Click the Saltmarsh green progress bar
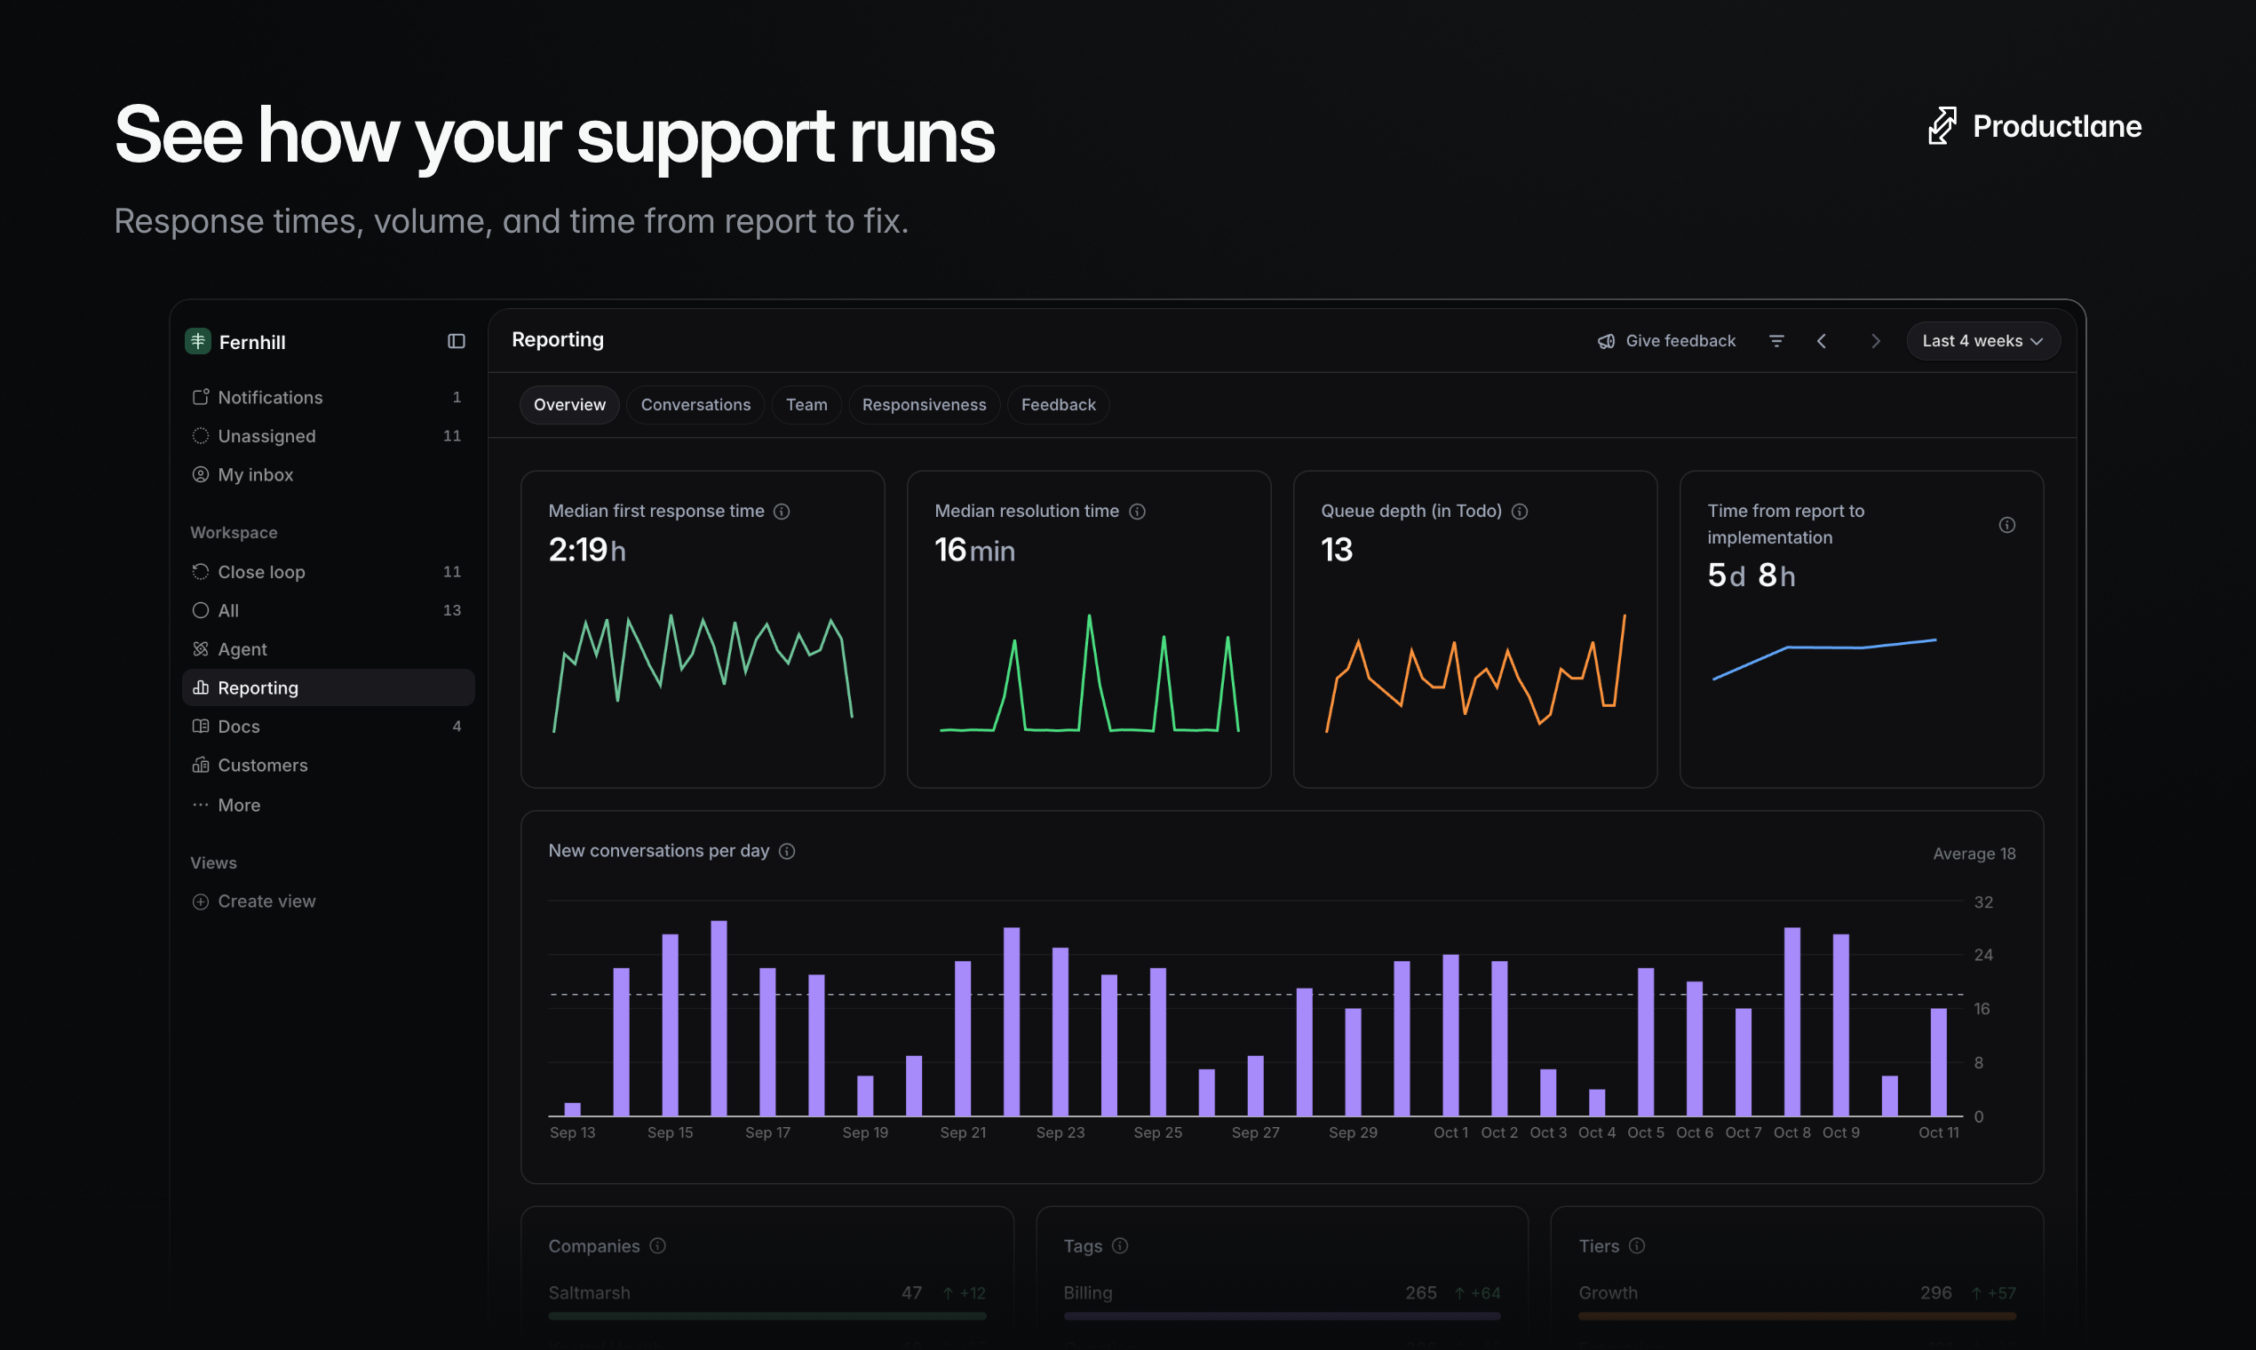 [x=767, y=1315]
